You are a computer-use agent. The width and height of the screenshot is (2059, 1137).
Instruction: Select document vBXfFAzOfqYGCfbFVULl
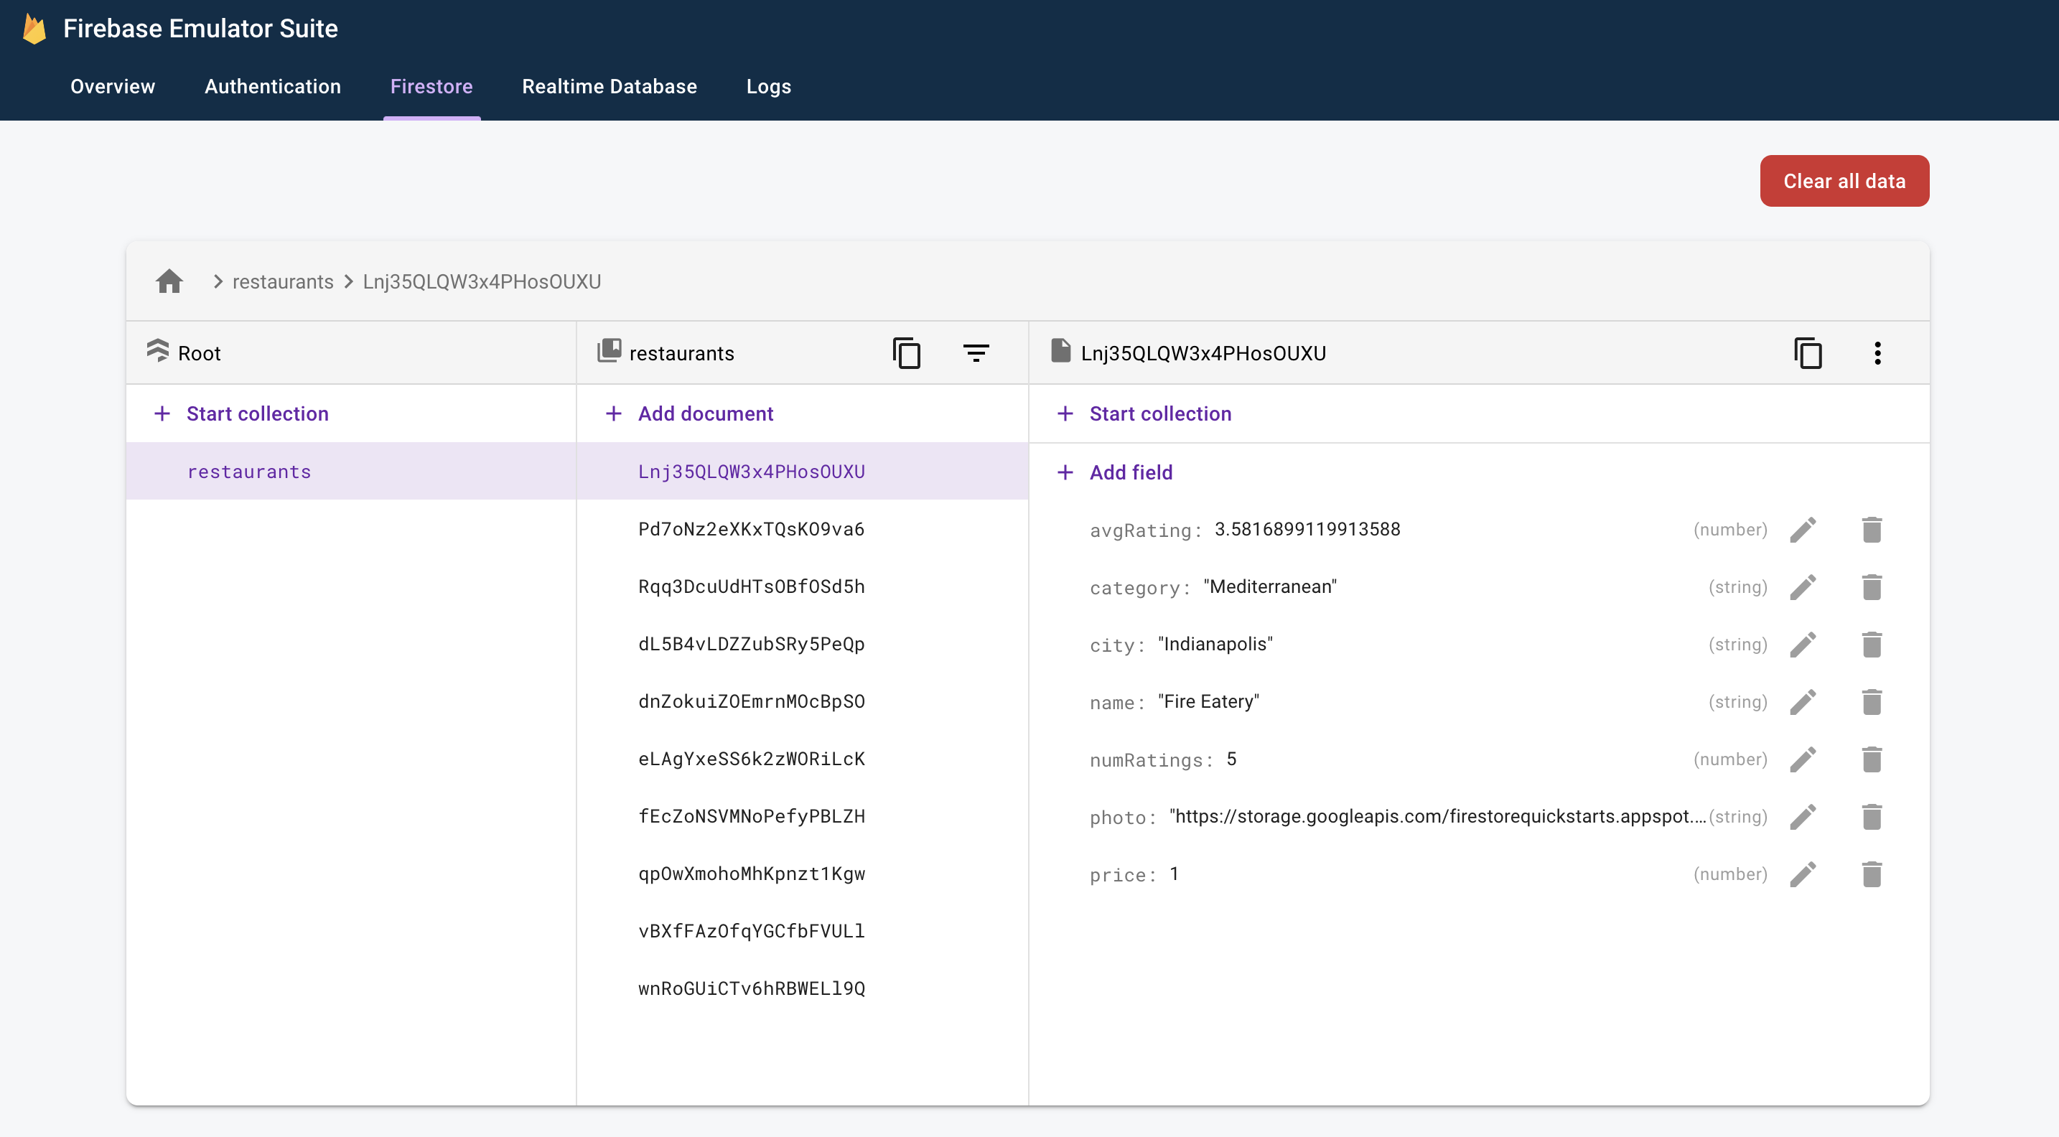click(x=752, y=931)
